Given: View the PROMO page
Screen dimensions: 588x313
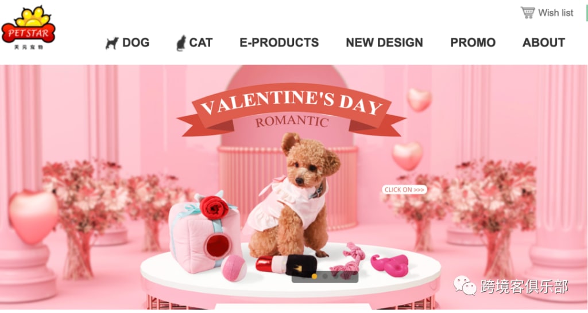Looking at the screenshot, I should 473,42.
